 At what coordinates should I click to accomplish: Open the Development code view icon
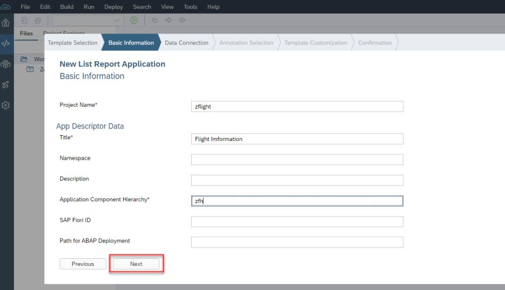6,43
